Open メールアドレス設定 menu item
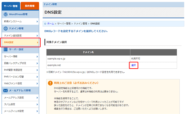Viewport: 186px width, 114px height. [x=20, y=98]
